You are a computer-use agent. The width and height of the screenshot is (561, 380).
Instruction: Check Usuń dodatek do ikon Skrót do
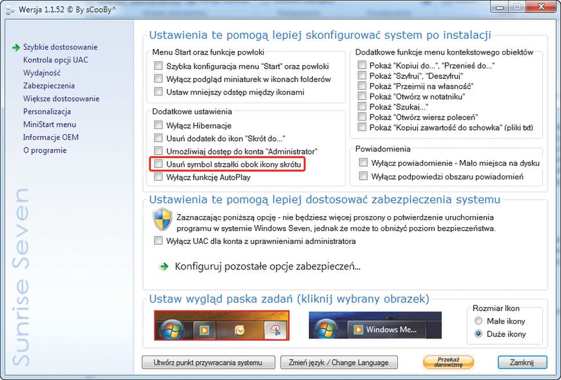click(x=158, y=138)
